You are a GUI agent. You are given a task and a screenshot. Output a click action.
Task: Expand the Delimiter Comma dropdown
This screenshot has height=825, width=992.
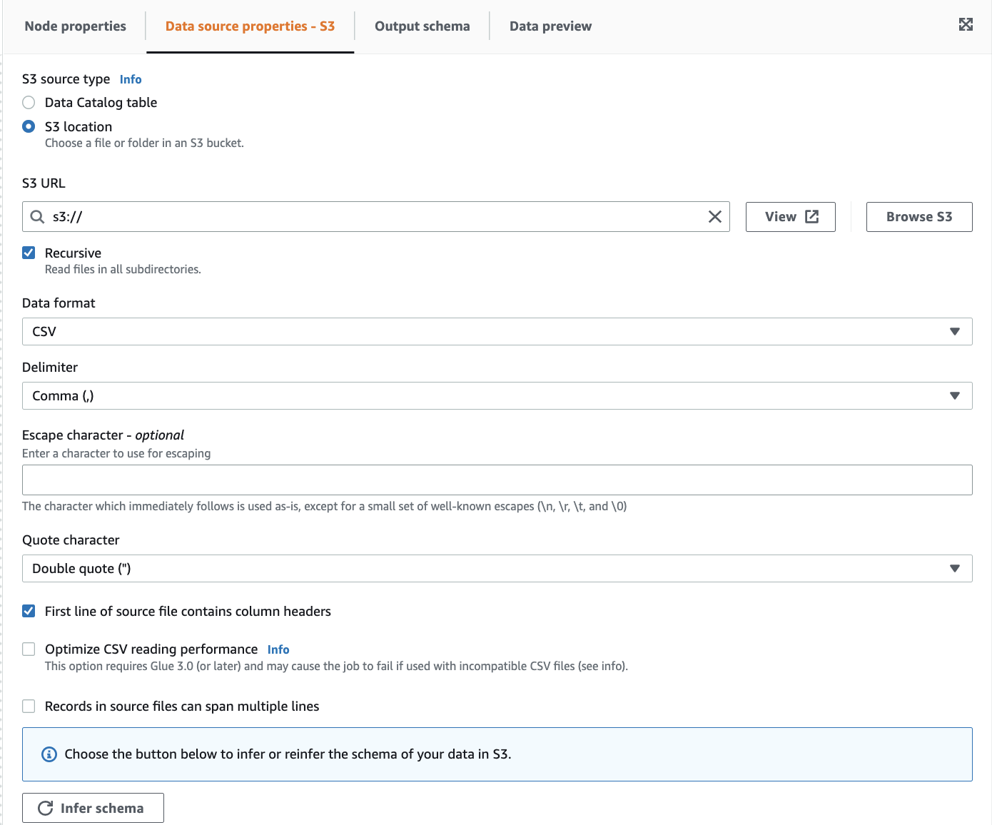[497, 396]
